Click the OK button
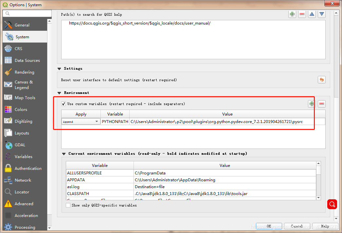The width and height of the screenshot is (342, 233). [x=269, y=226]
